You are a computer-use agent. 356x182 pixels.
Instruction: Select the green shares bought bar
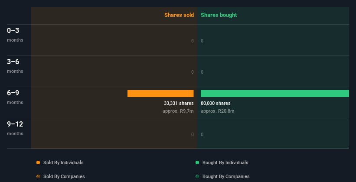pyautogui.click(x=275, y=94)
